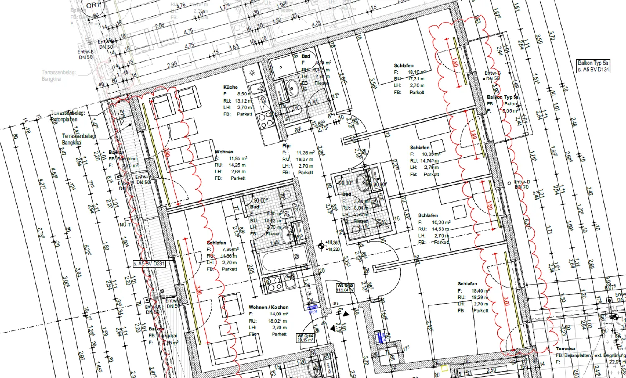626x378 pixels.
Task: Select the '+18,360' elevation value
Action: (333, 243)
